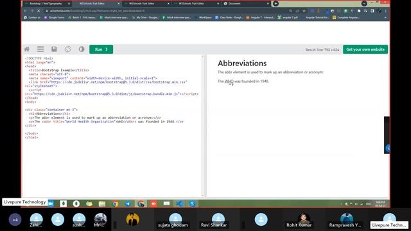Open Angular Tutorial bookmark
This screenshot has width=411, height=231.
pyautogui.click(x=315, y=17)
